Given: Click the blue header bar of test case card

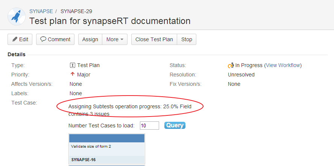Looking at the screenshot, I should pyautogui.click(x=107, y=138).
